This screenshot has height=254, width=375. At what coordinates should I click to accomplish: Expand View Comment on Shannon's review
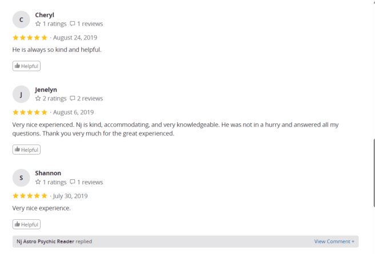(334, 241)
